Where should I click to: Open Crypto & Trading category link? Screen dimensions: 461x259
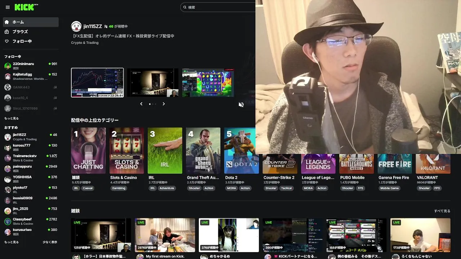click(85, 43)
